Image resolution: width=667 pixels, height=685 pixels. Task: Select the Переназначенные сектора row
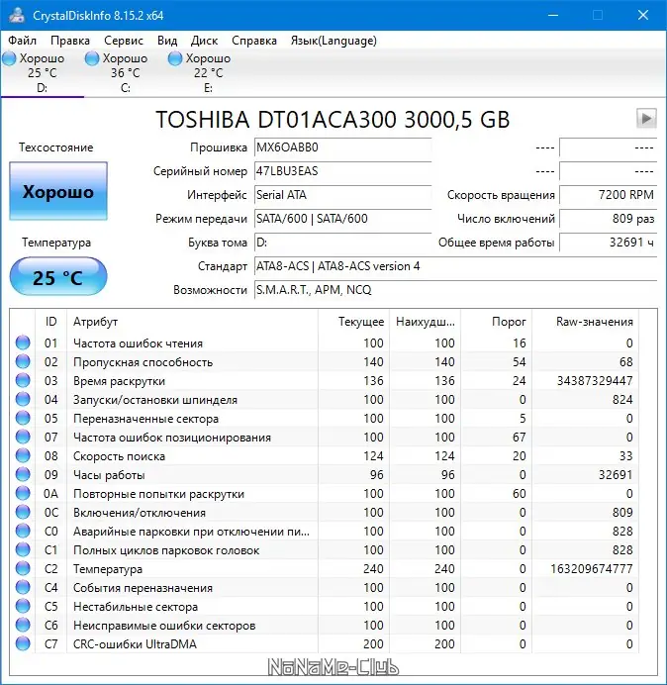click(x=325, y=418)
